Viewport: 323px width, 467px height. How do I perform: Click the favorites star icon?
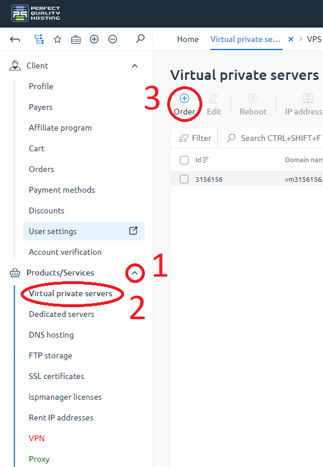point(57,39)
